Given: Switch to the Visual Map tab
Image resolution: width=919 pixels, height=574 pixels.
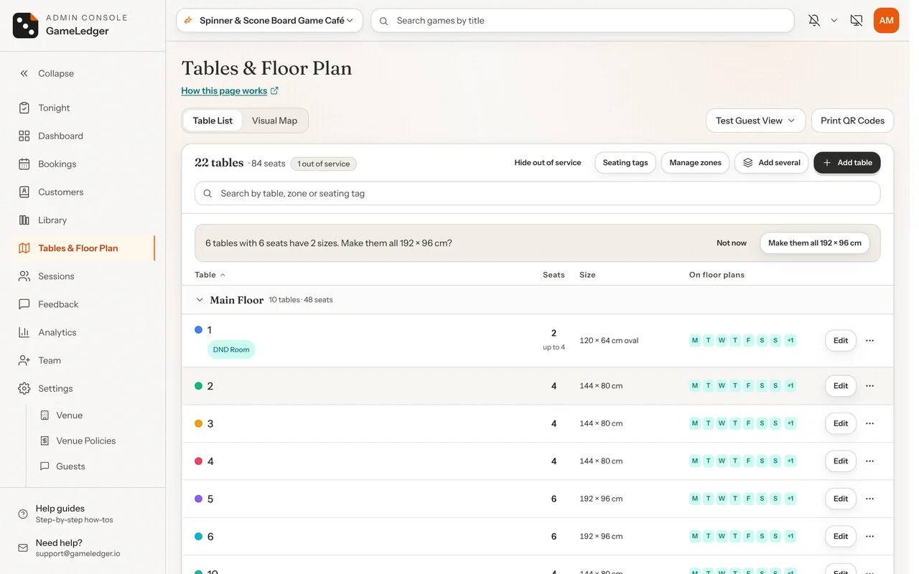Looking at the screenshot, I should coord(274,121).
